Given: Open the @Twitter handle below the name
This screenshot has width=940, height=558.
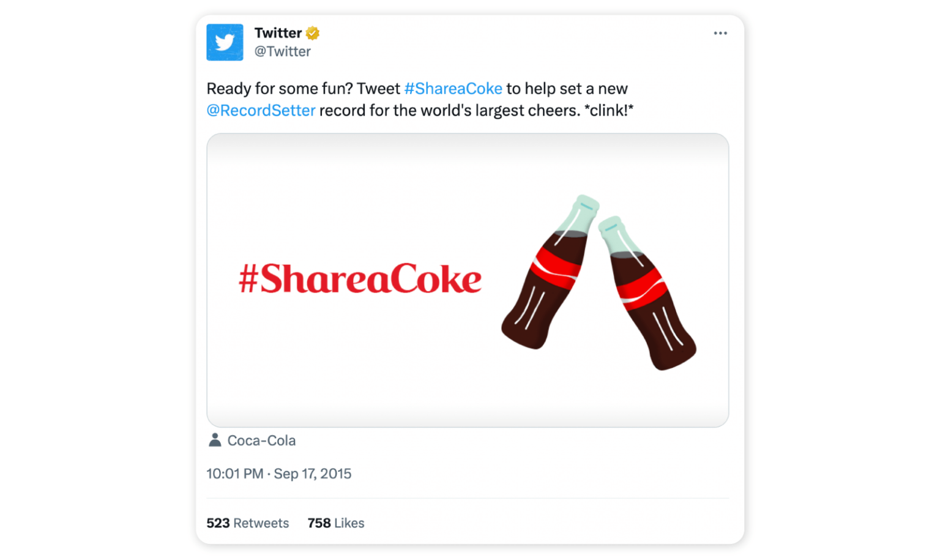Looking at the screenshot, I should [283, 52].
